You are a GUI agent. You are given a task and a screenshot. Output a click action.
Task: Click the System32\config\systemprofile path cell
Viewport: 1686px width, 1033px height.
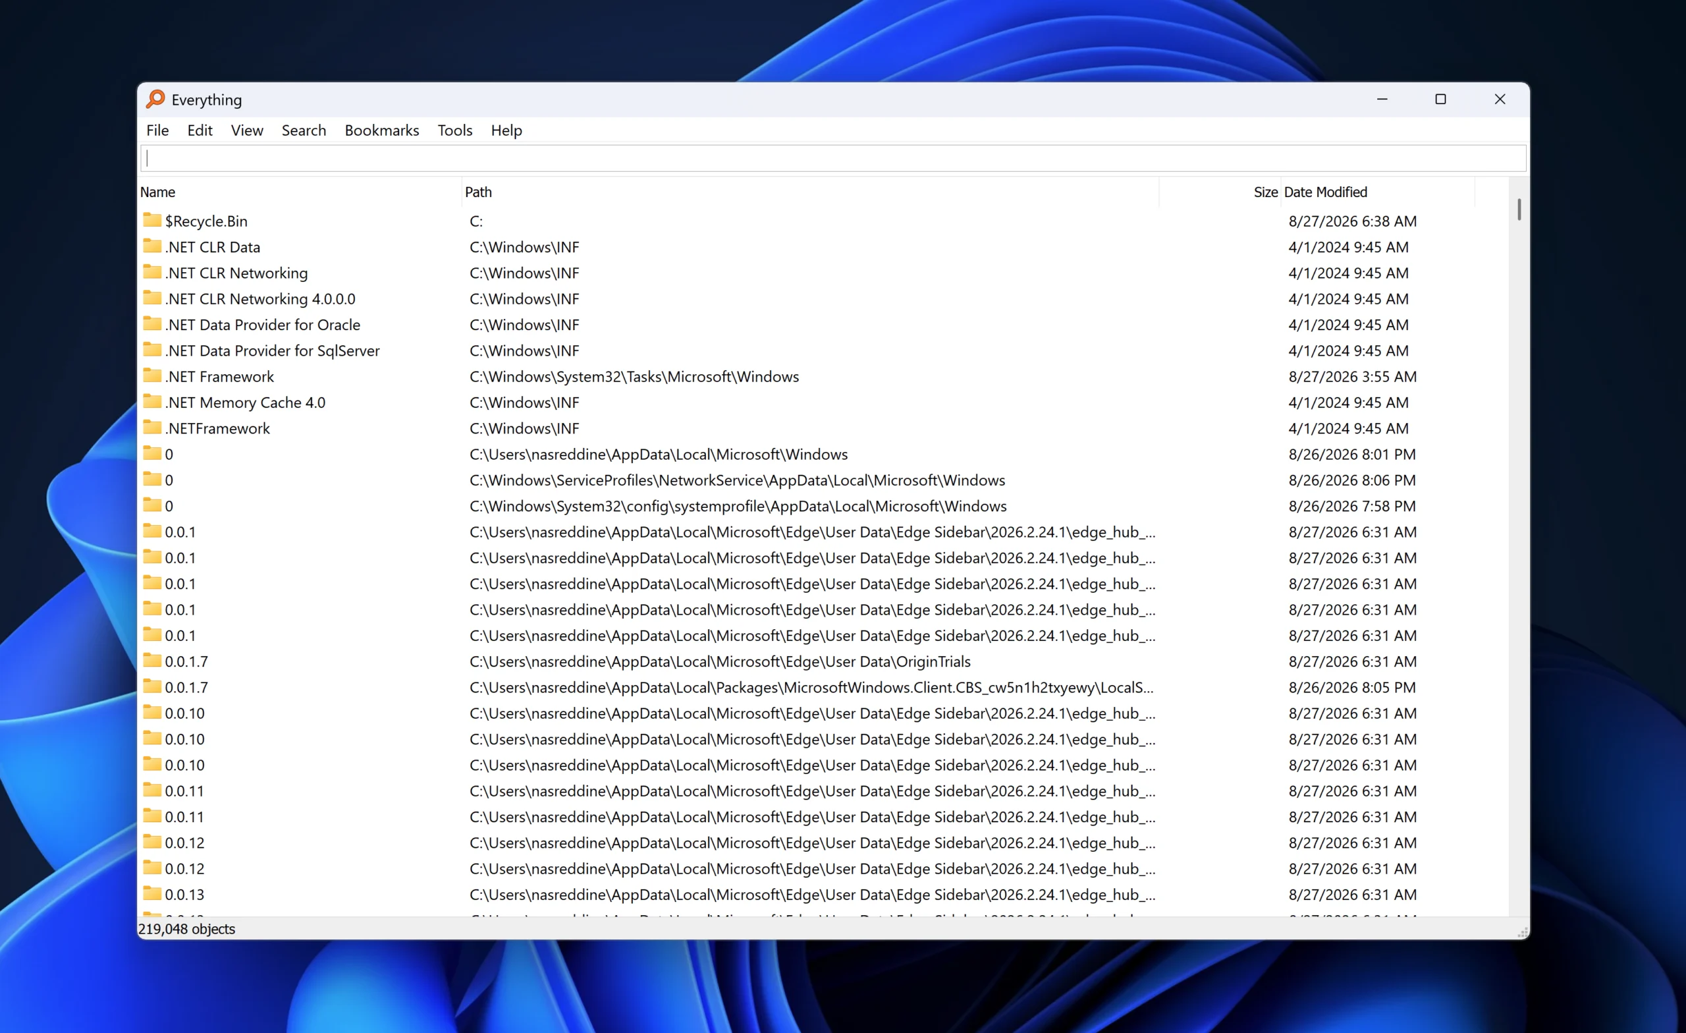738,507
